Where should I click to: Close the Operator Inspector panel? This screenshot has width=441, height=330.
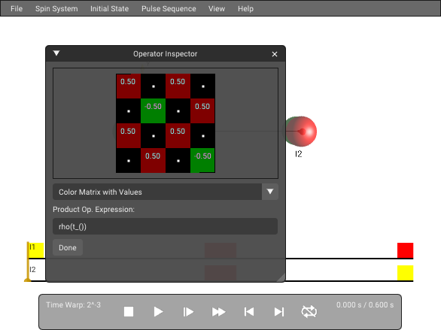point(275,54)
